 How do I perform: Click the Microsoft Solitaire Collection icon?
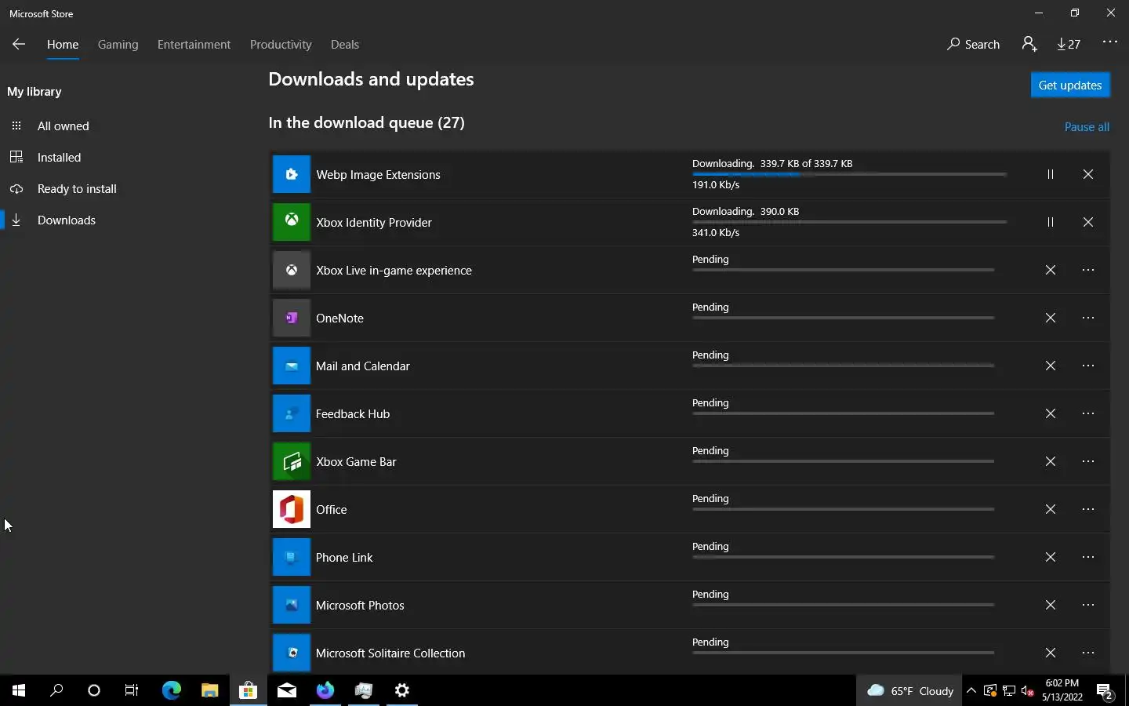(292, 653)
